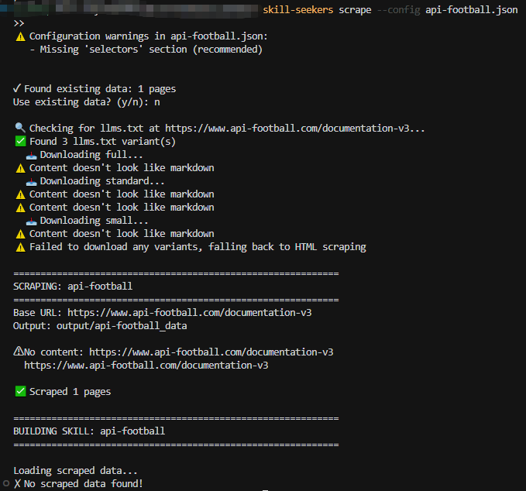Click the download icon before Downloading full
526x491 pixels.
[31, 155]
